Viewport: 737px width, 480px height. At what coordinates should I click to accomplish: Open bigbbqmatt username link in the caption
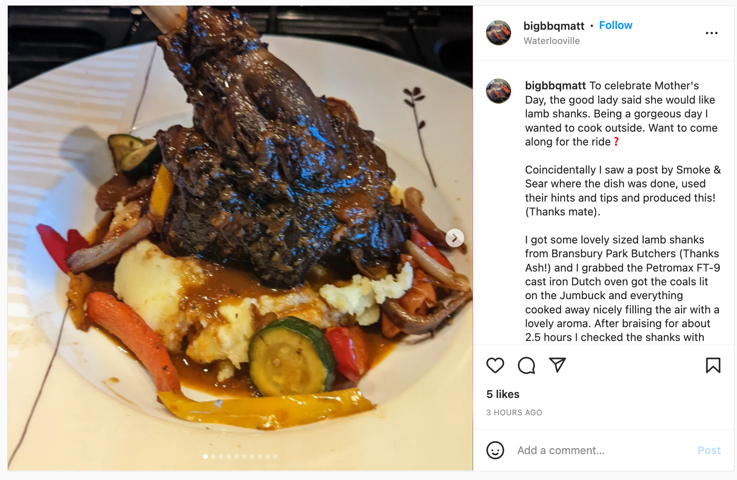pyautogui.click(x=556, y=86)
